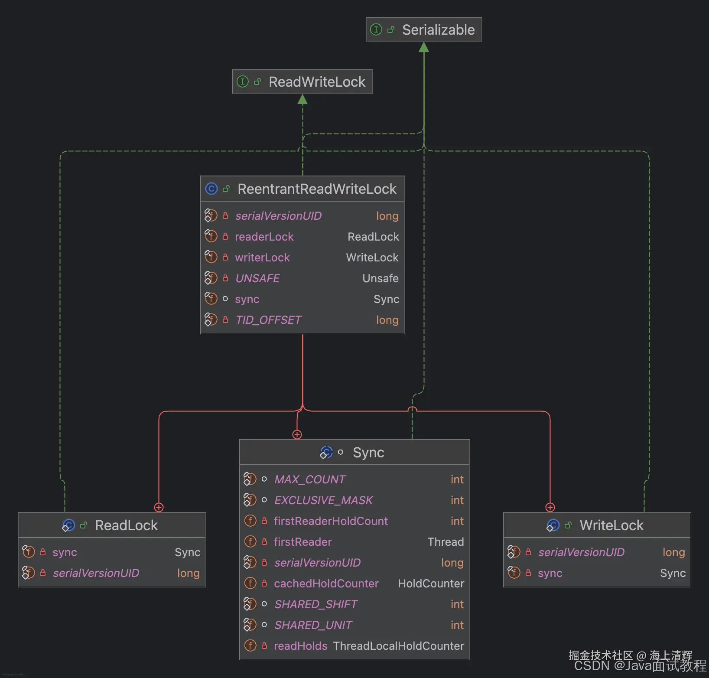The image size is (709, 678).
Task: Click the interface icon beside ReadWriteLock
Action: pos(243,81)
